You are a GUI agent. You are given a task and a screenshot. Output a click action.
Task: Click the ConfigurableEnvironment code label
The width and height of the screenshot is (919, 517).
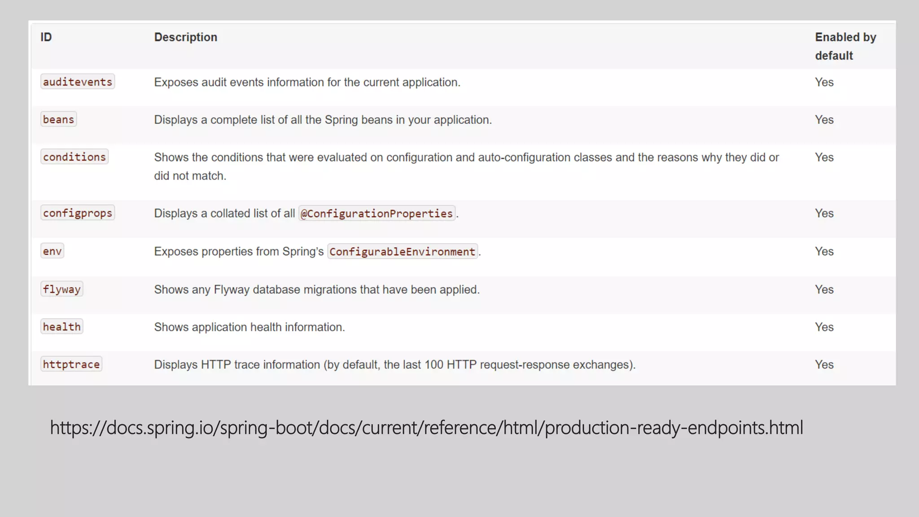tap(403, 251)
